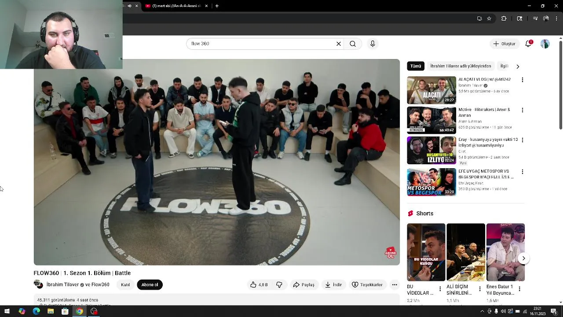Open Metospor vs Begespor video thumbnail
Screen dimensions: 563x317
[x=431, y=182]
